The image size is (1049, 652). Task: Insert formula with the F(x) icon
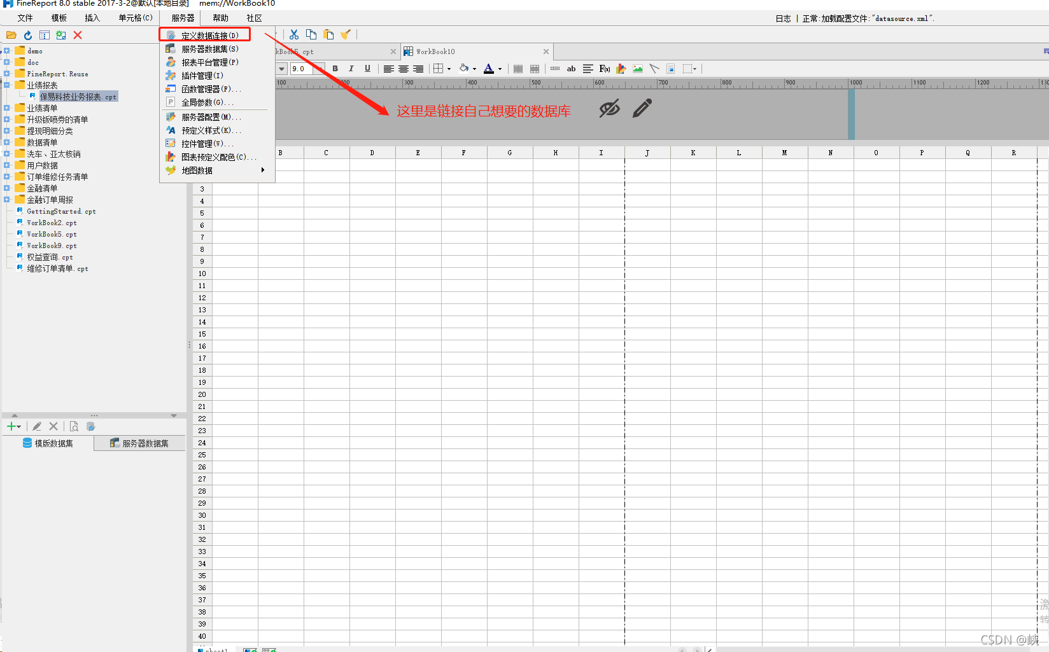point(605,69)
